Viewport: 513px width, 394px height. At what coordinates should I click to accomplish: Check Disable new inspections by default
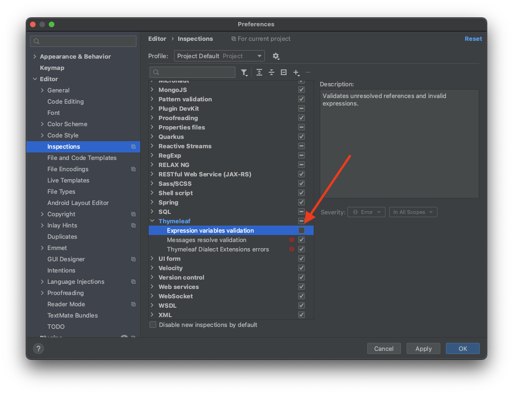click(x=153, y=325)
